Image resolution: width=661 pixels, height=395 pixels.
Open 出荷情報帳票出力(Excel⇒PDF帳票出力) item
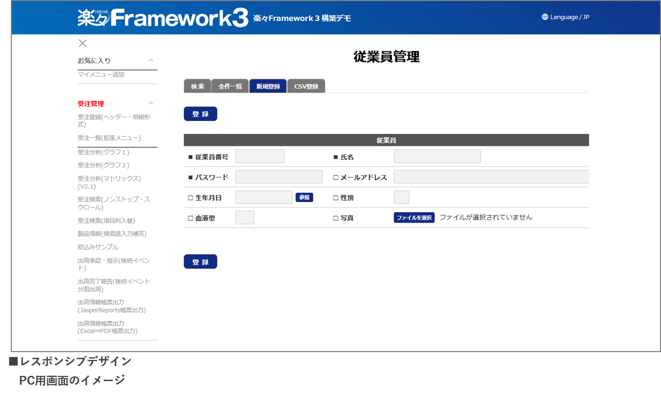click(107, 327)
